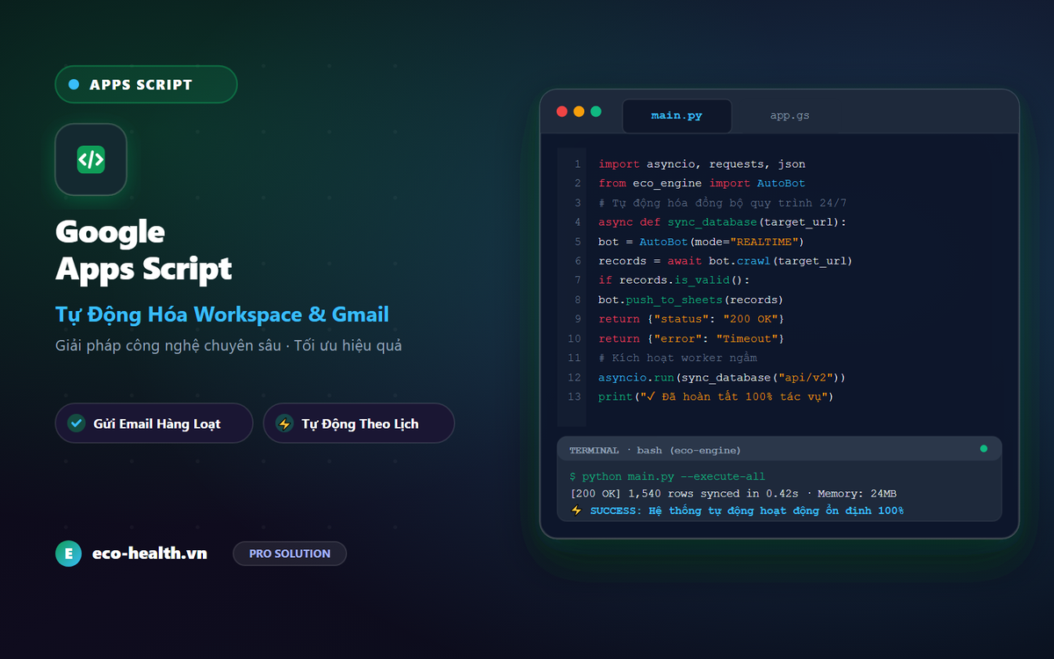Click the from eco_engine import AutoBot line
1054x659 pixels.
click(702, 184)
